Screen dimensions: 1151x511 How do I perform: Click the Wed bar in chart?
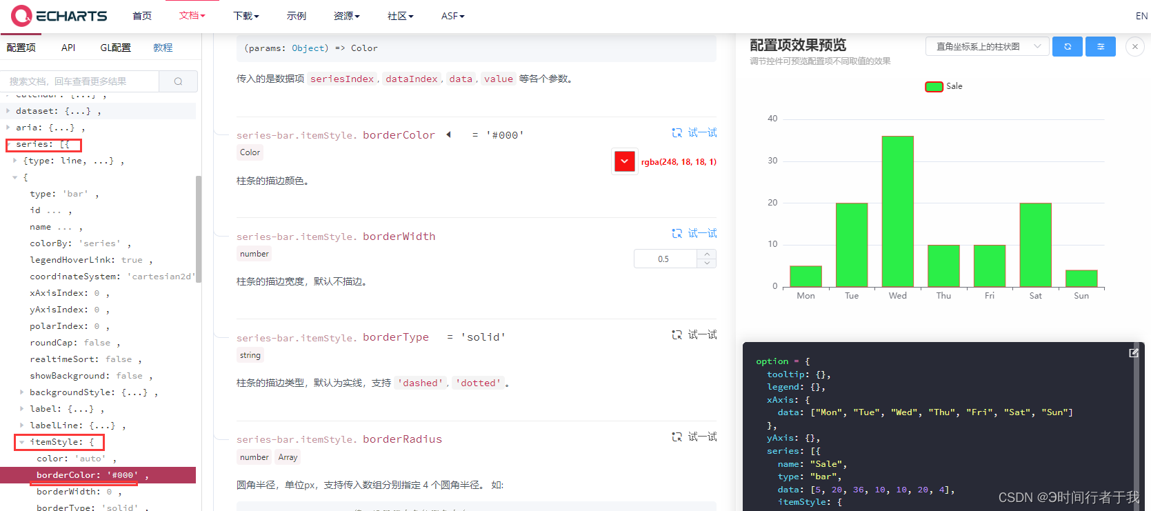(898, 211)
